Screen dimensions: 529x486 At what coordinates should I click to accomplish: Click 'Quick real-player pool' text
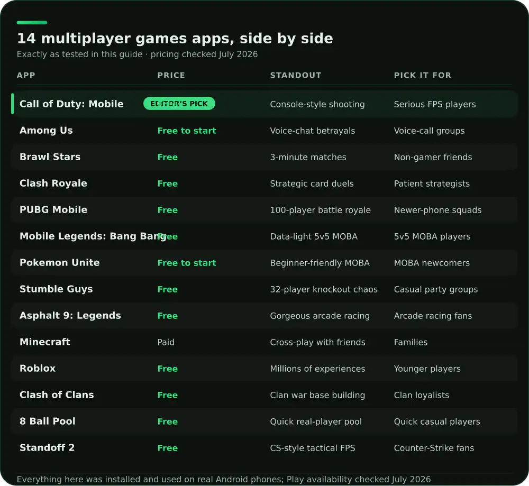pos(316,421)
